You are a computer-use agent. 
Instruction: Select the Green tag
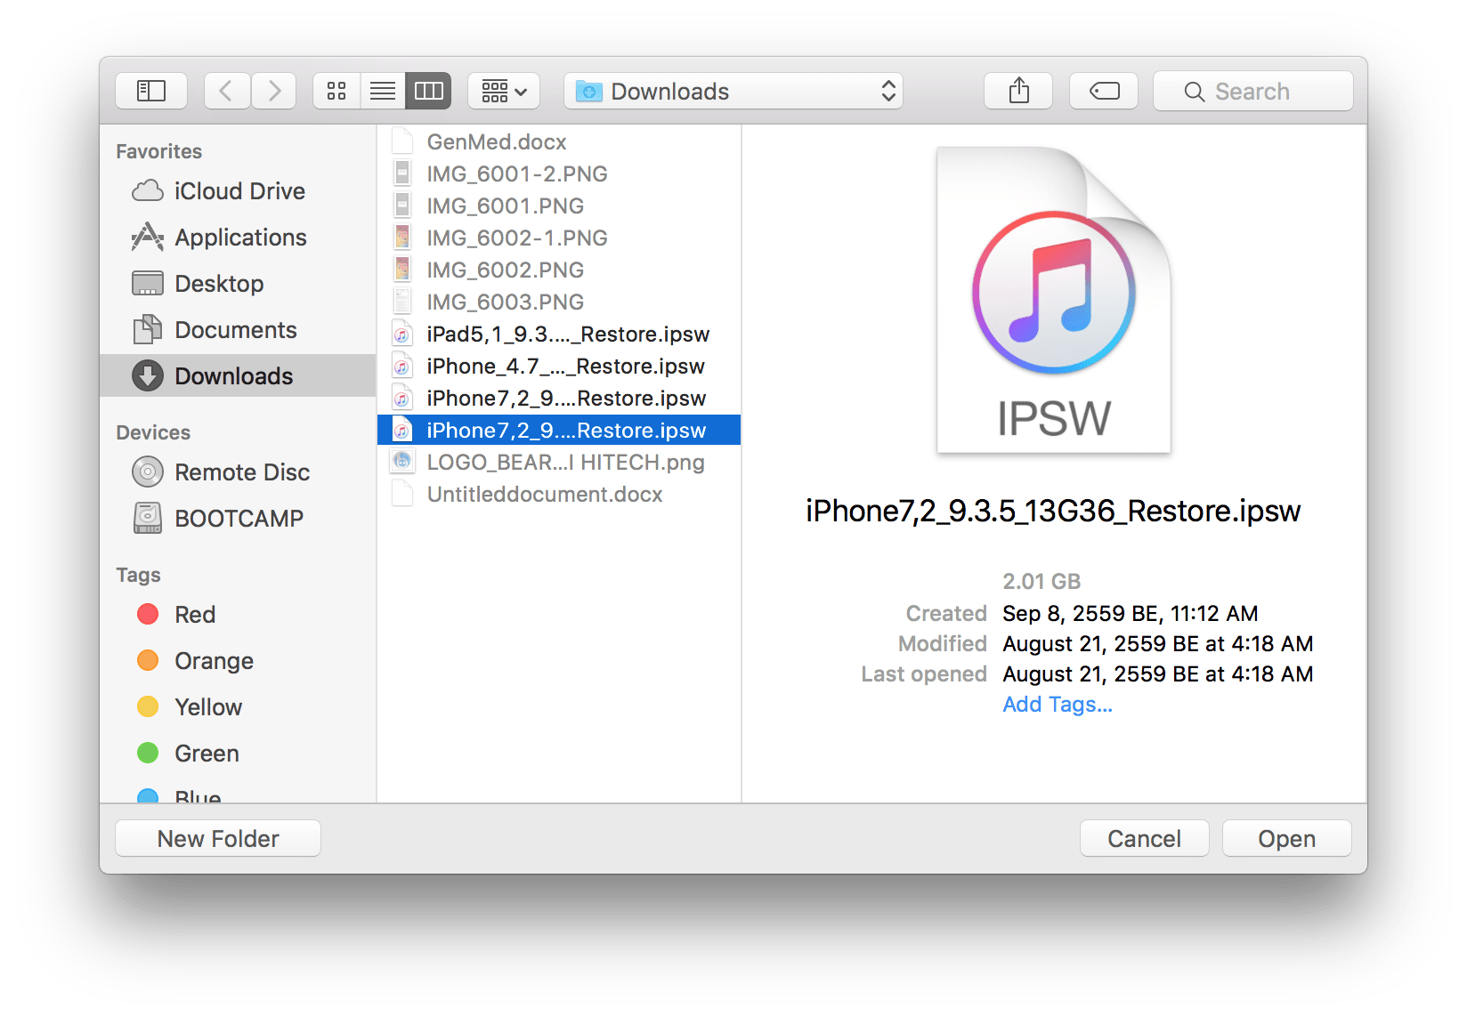pos(238,754)
